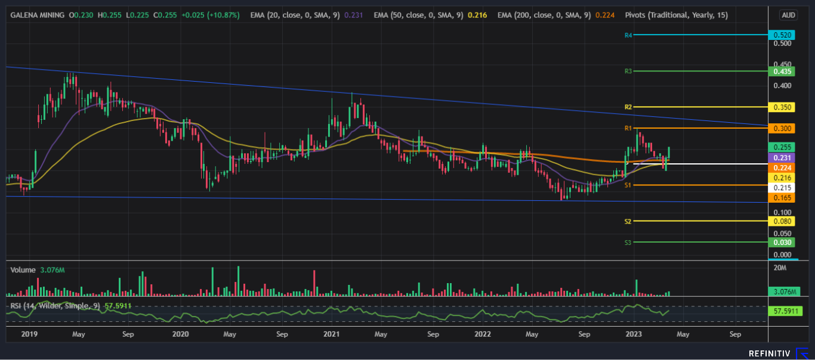Click the 3.076M volume axis tag

(783, 292)
